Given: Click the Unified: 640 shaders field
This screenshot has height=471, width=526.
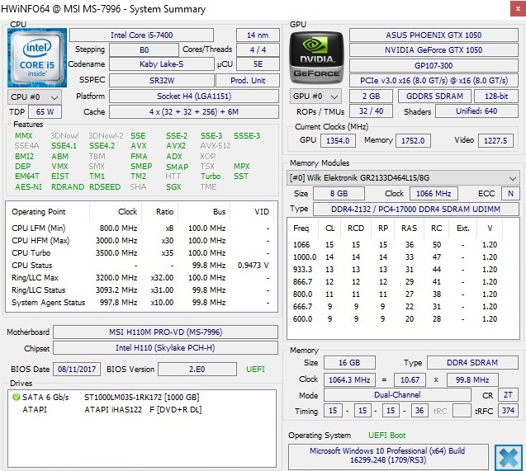Looking at the screenshot, I should coord(476,111).
